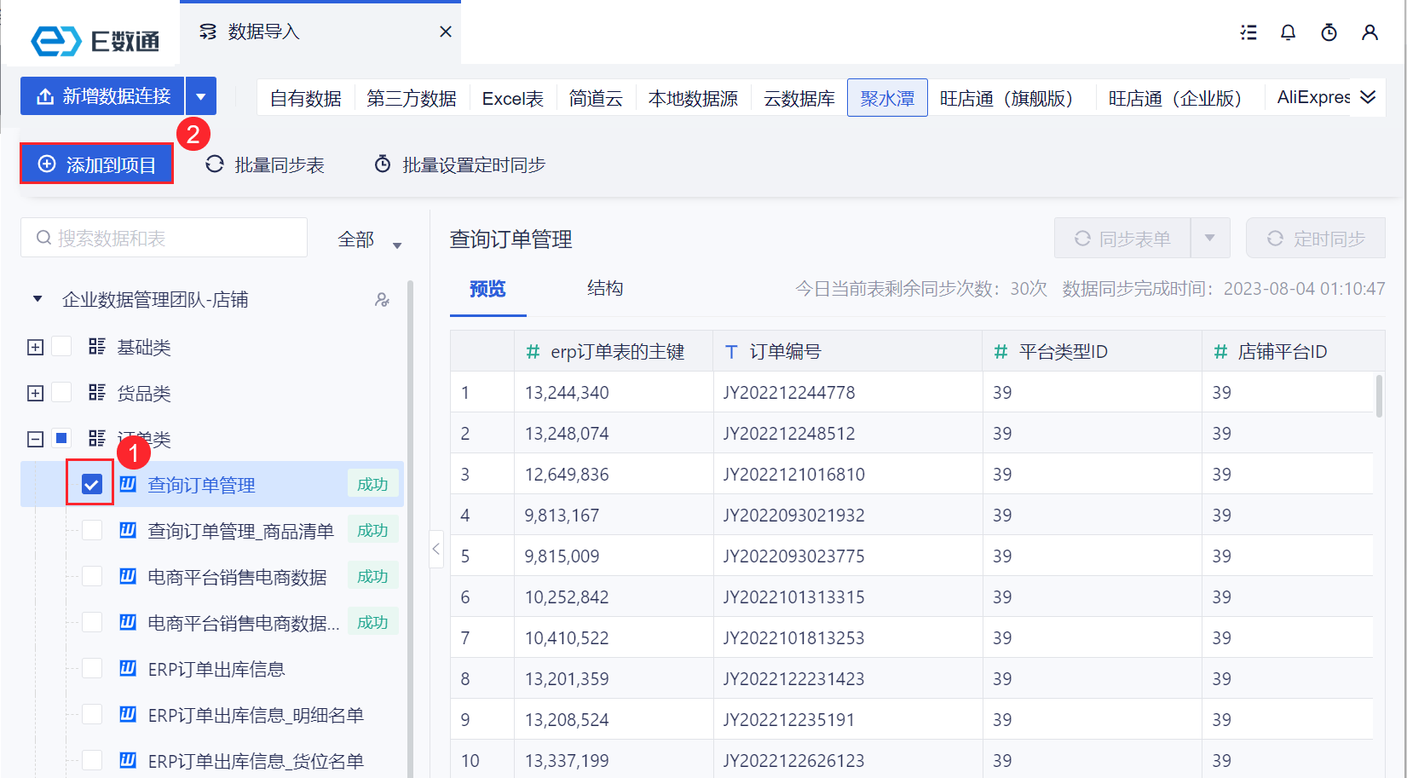Open the task list icon in header
The image size is (1407, 778).
[x=1248, y=32]
